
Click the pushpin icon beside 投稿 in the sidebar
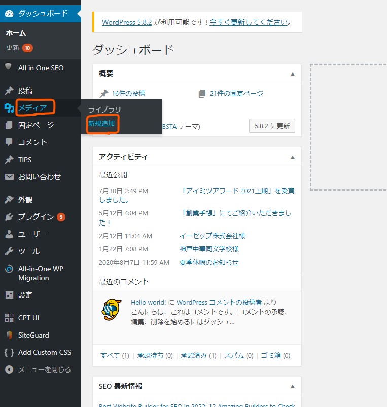tap(9, 91)
